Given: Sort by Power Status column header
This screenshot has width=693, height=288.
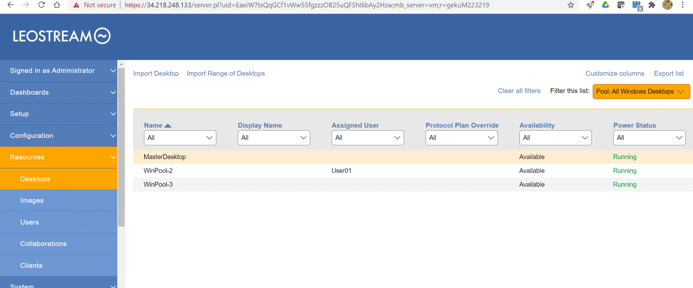Looking at the screenshot, I should pyautogui.click(x=635, y=125).
